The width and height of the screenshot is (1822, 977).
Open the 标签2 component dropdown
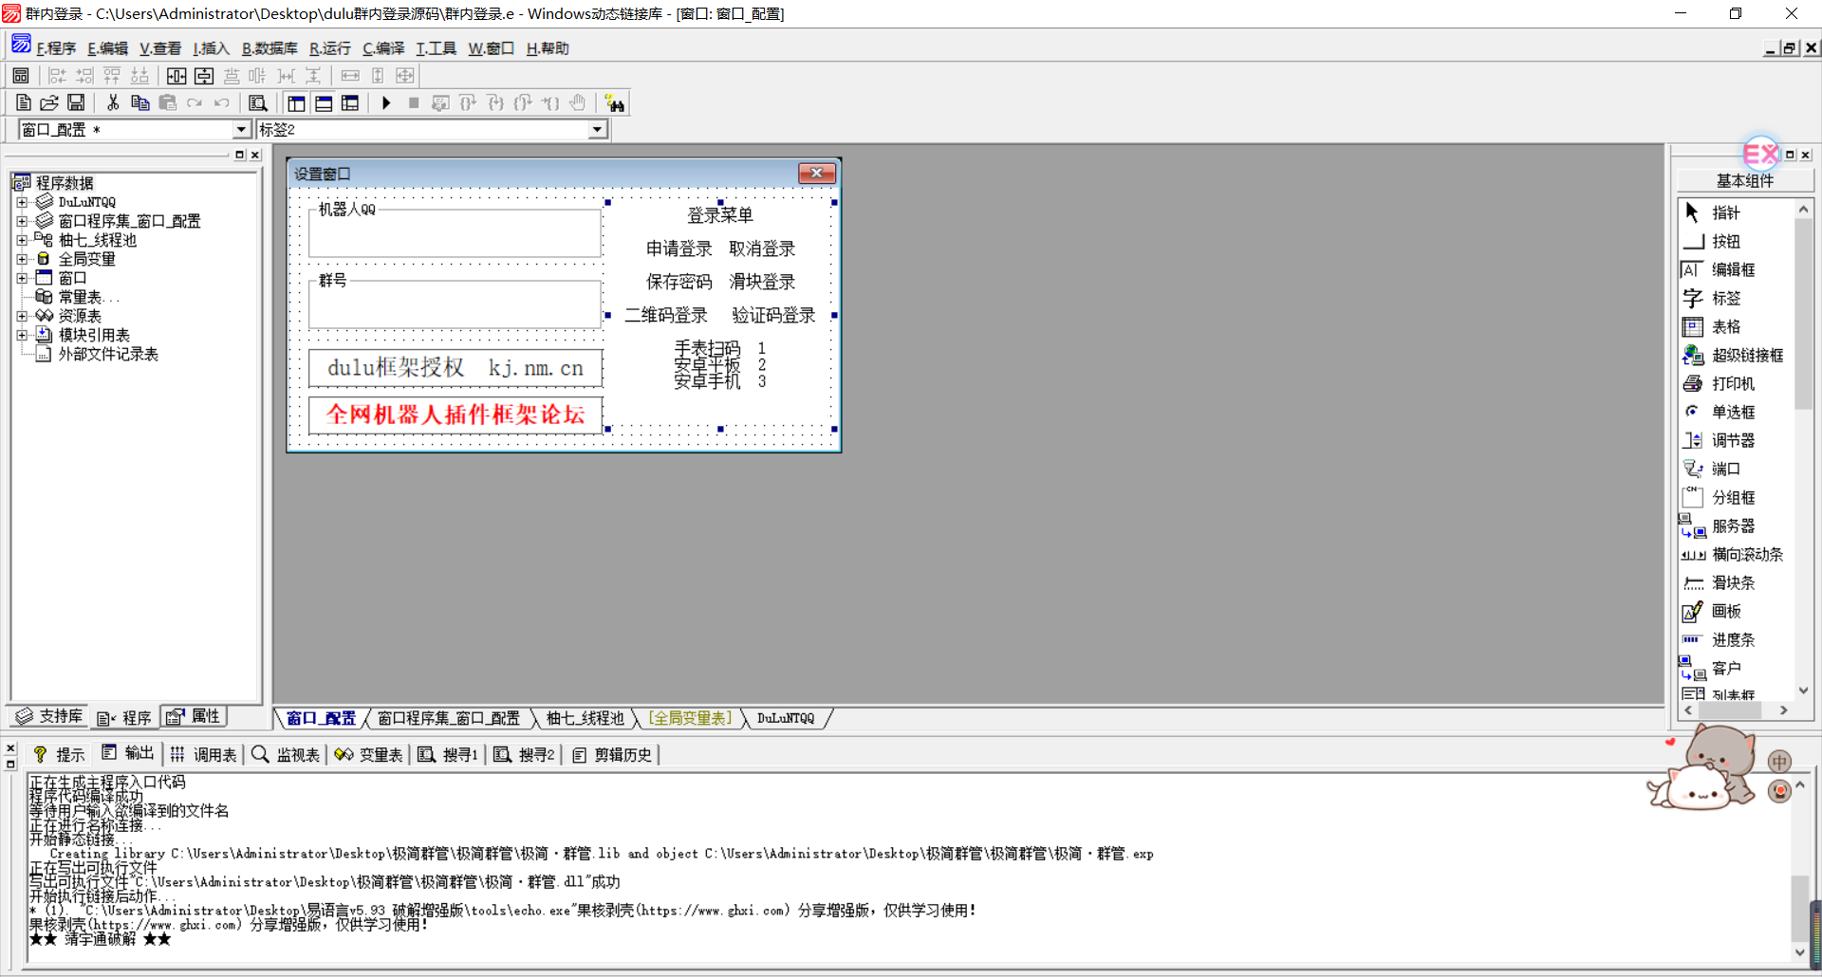[597, 130]
